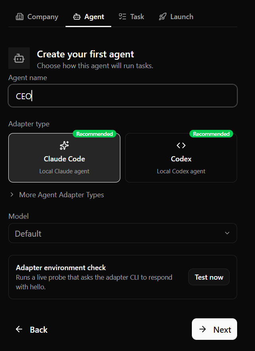Click the large robot icon by heading

pos(19,58)
